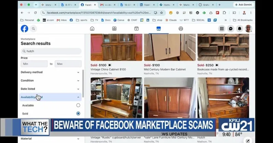
Task: Open the Reels video icon in top navigation
Action: pos(136,29)
